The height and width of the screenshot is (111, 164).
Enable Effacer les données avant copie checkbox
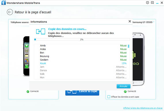pos(109,97)
